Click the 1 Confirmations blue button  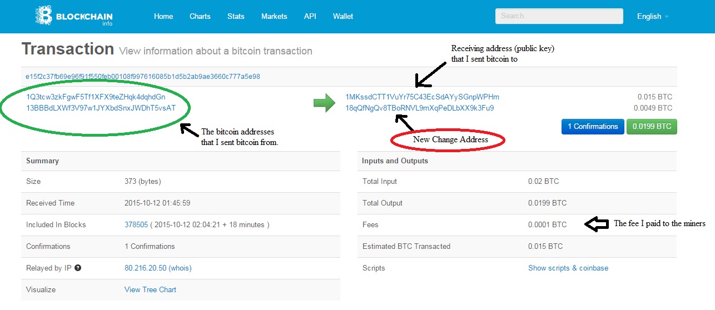pos(592,126)
